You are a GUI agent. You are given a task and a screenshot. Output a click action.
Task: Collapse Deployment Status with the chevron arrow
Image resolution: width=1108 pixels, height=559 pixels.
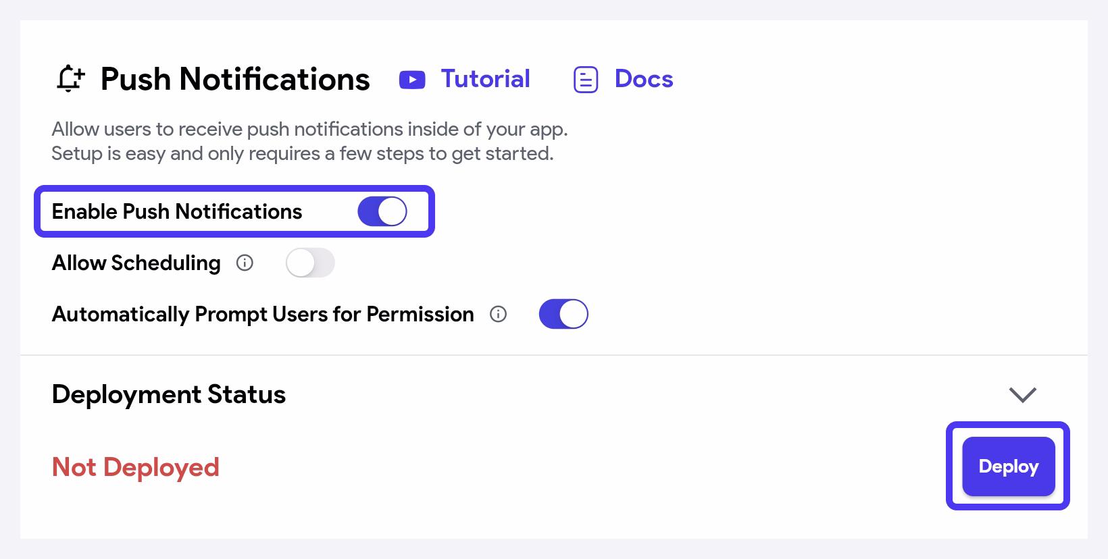(x=1022, y=394)
